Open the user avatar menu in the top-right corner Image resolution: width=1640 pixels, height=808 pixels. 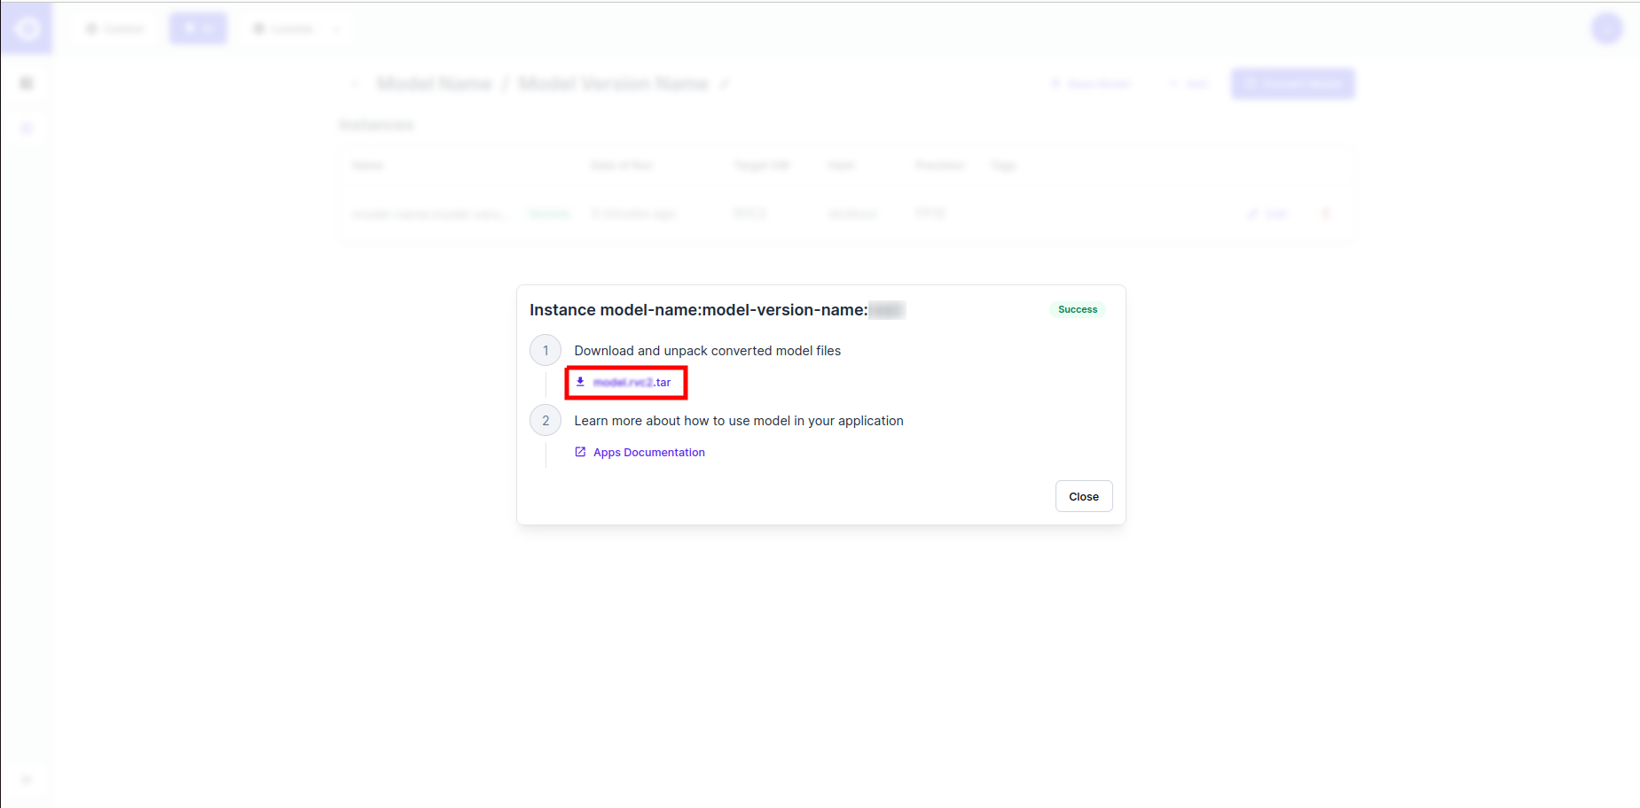coord(1607,29)
